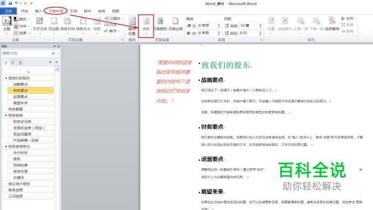Click the 选择窗格 (Selection Pane) icon
Viewport: 373px width, 210px height.
(332, 21)
